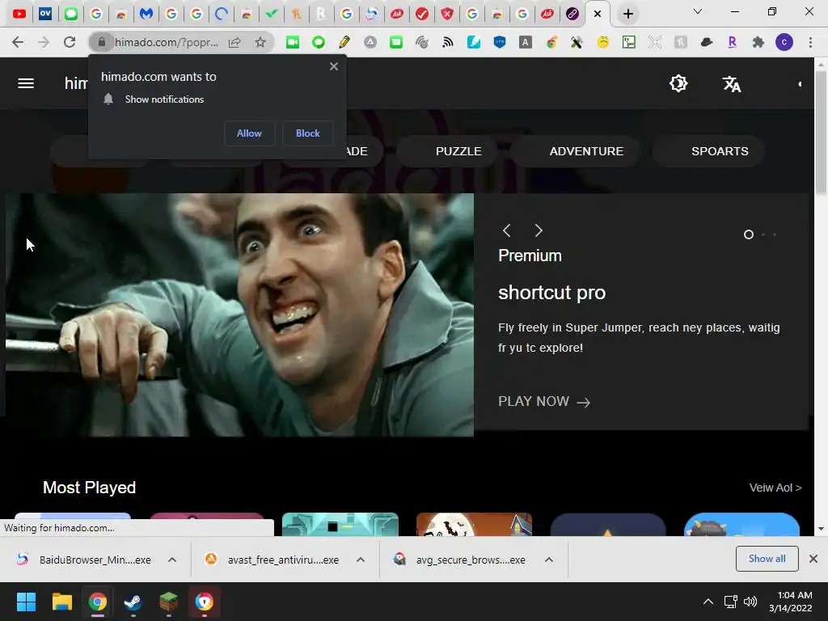828x621 pixels.
Task: Expand avast_free_antivirus download options
Action: 361,560
